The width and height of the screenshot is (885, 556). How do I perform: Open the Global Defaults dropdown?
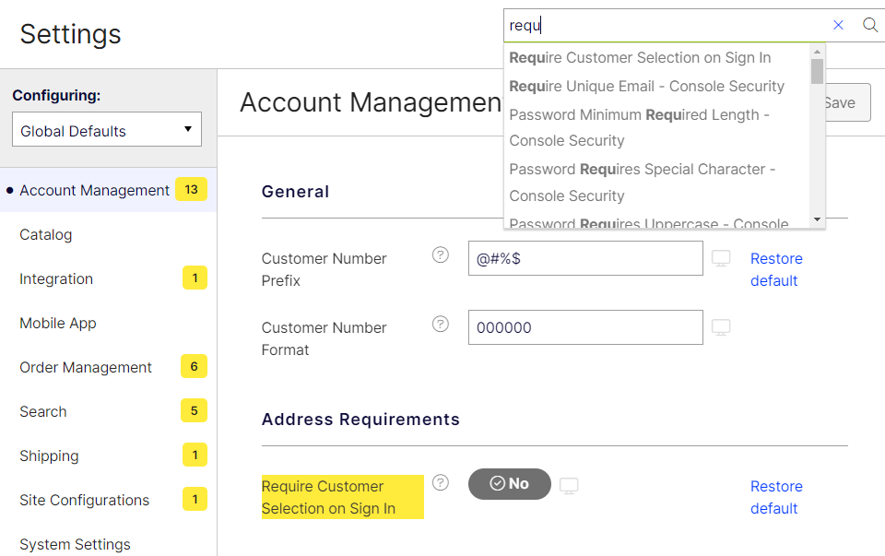tap(107, 129)
